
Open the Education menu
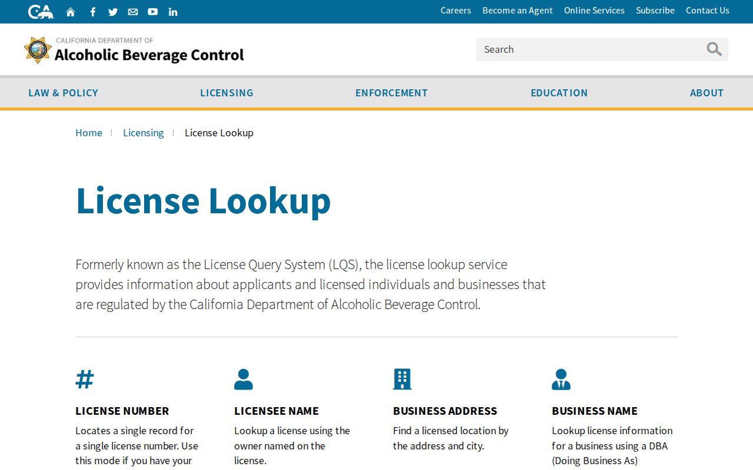(x=559, y=93)
